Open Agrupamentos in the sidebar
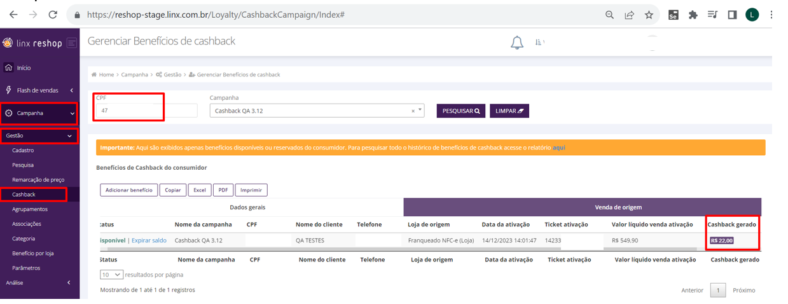The height and width of the screenshot is (304, 788). point(30,209)
